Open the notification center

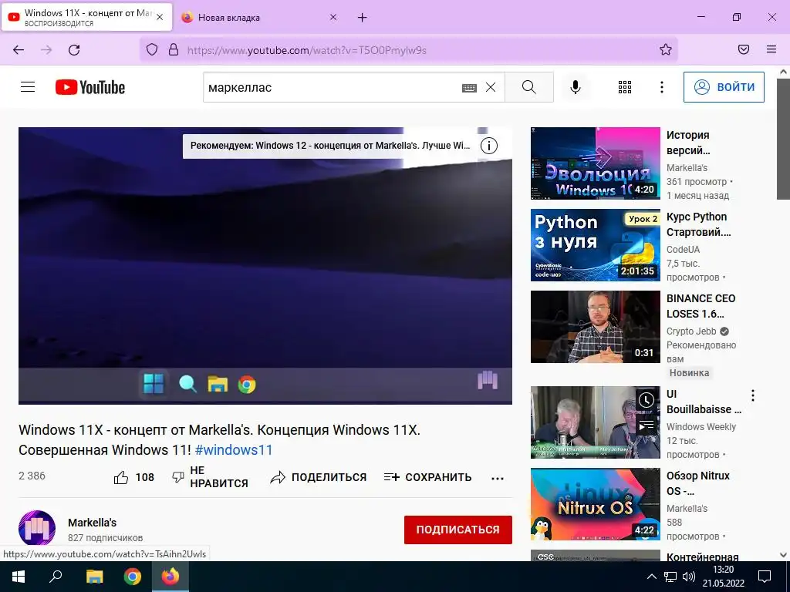tap(765, 577)
